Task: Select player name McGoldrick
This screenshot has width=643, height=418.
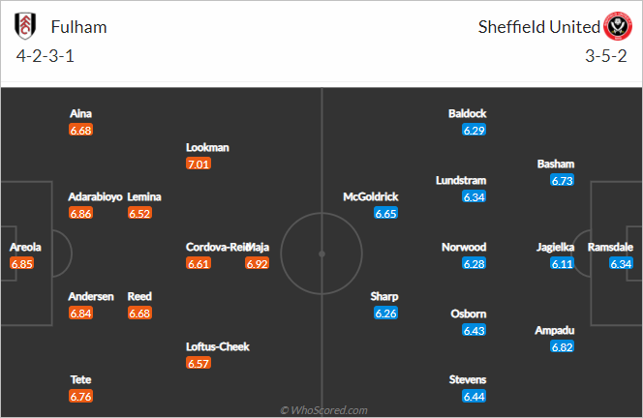Action: 371,196
